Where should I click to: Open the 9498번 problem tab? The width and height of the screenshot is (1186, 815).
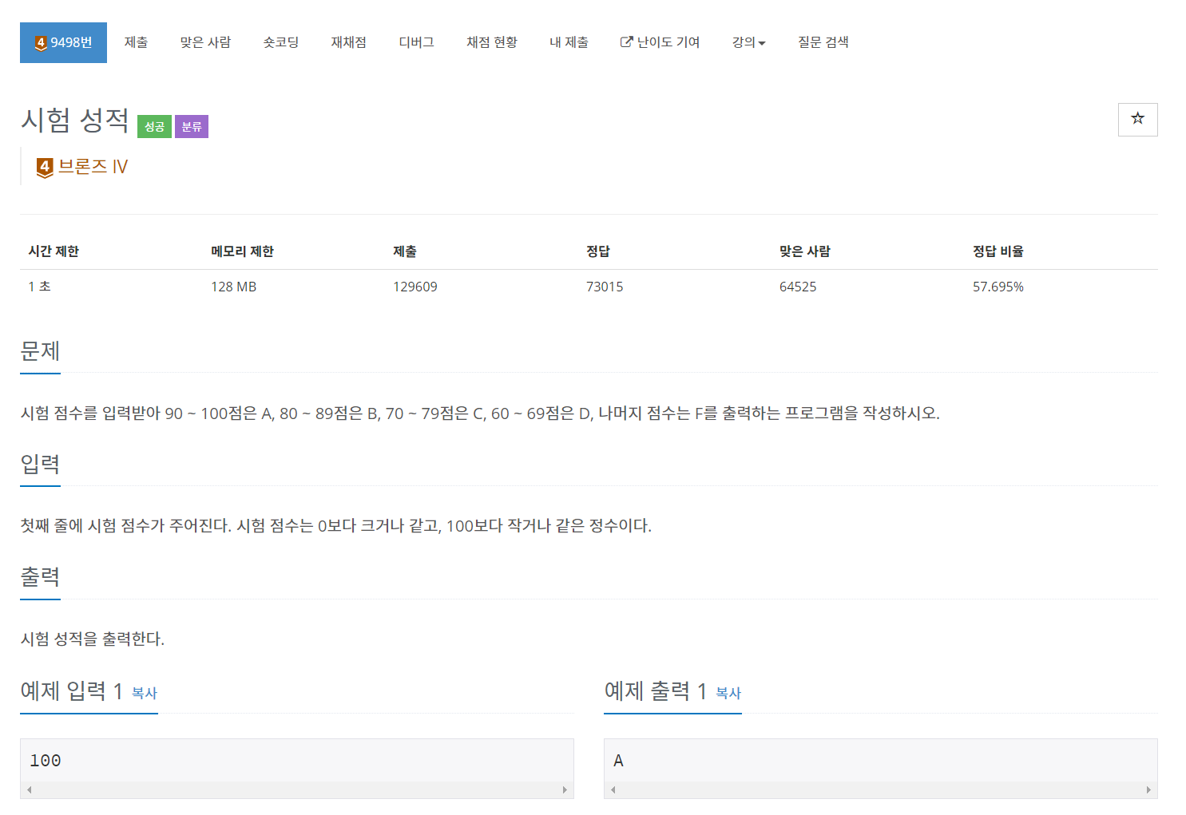pos(63,42)
